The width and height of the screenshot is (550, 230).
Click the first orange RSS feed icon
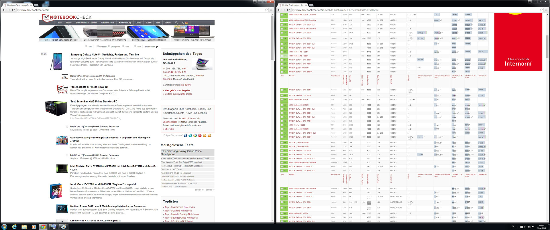tap(205, 135)
